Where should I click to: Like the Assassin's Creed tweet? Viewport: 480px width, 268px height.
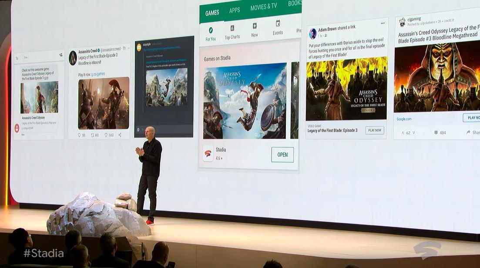click(106, 135)
